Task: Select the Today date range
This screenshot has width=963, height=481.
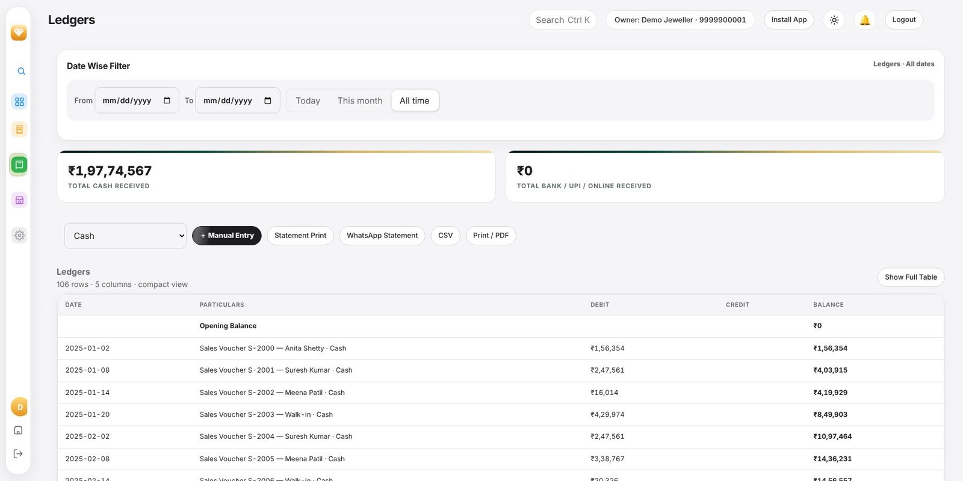Action: (x=308, y=100)
